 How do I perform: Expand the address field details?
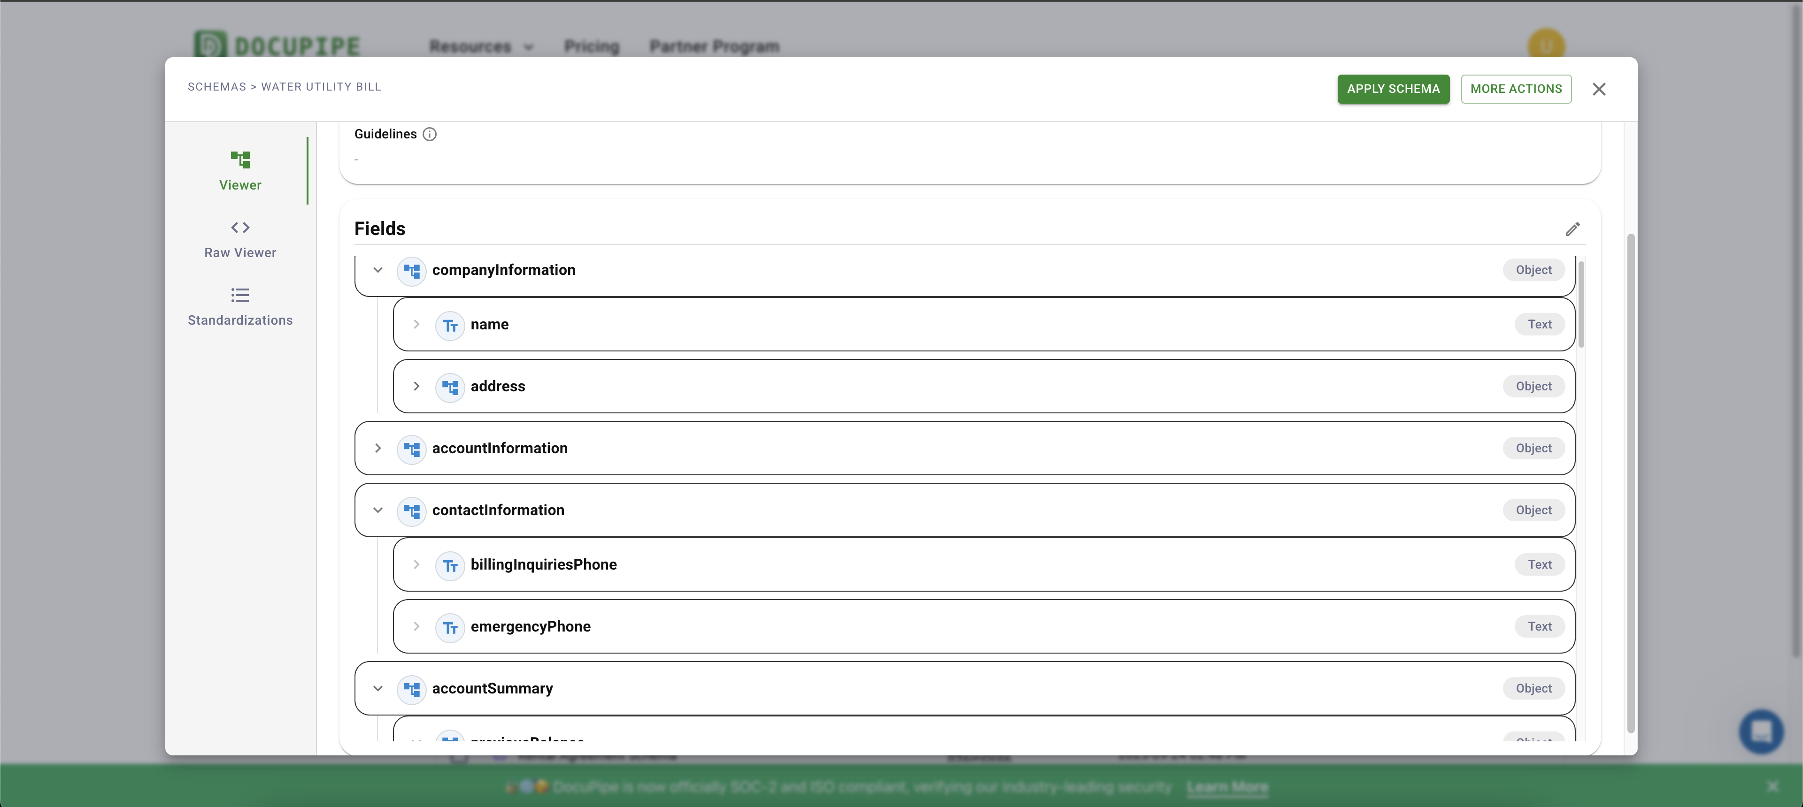416,387
